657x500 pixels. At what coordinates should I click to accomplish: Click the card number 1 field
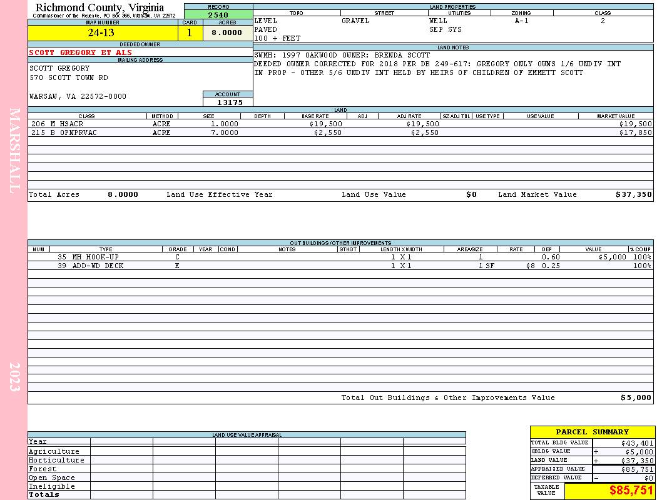[x=190, y=32]
